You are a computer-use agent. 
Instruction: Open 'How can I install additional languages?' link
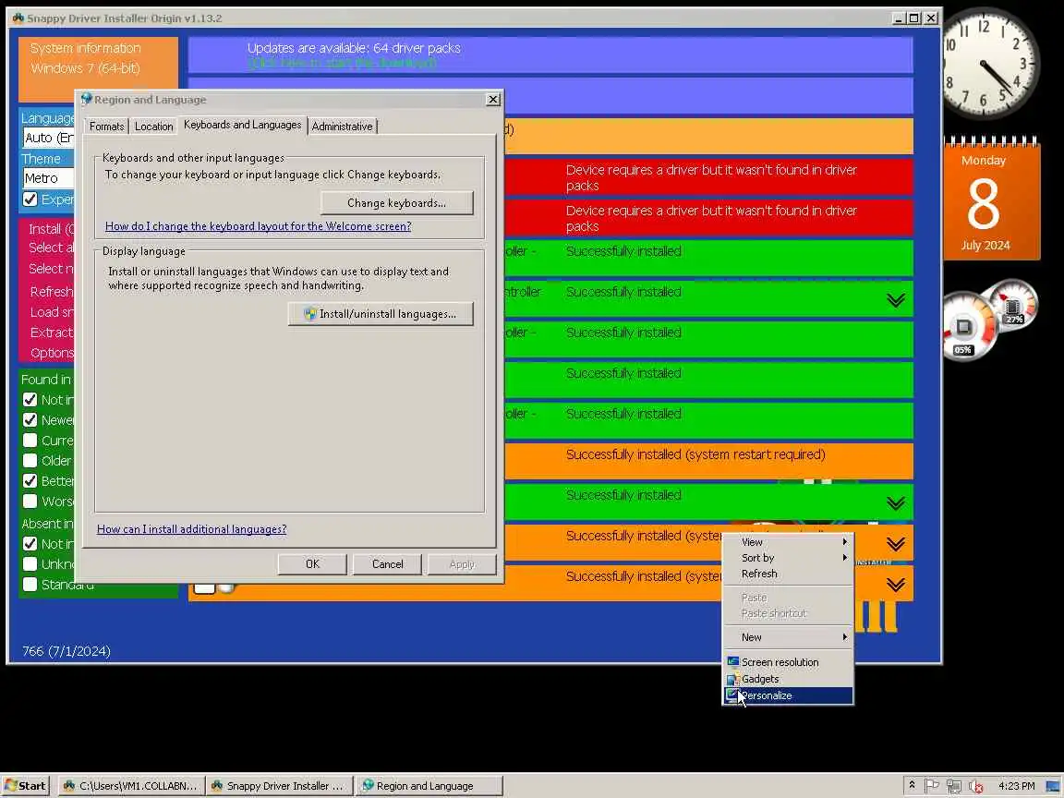(x=191, y=528)
